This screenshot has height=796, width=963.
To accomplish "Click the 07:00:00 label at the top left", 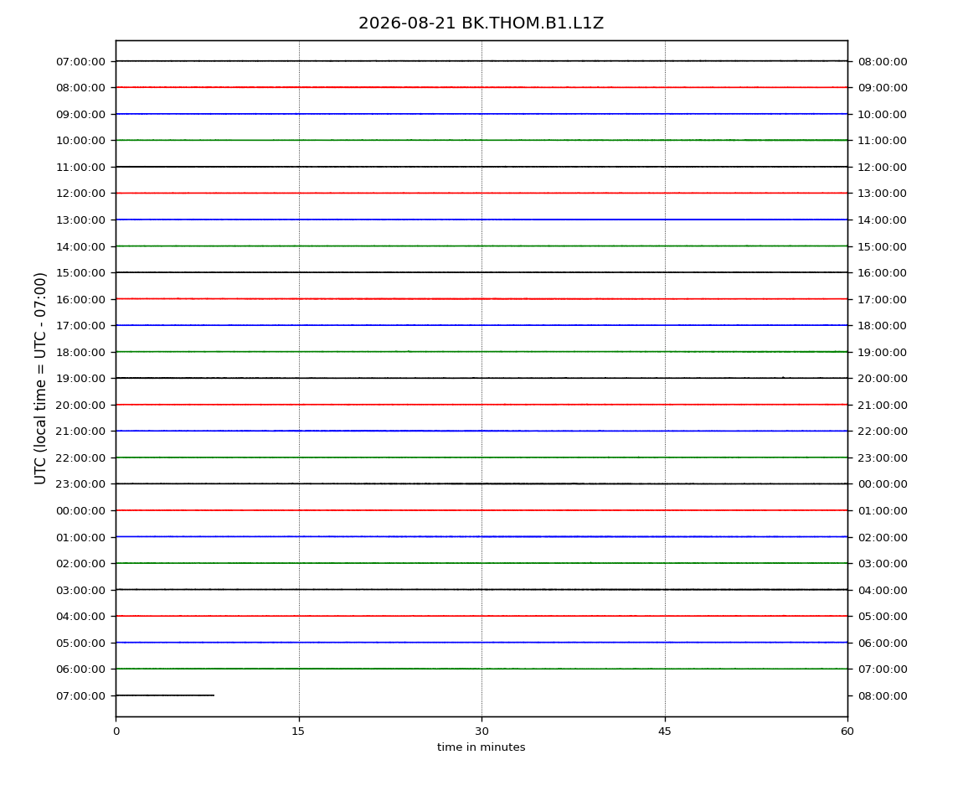I will [x=80, y=61].
